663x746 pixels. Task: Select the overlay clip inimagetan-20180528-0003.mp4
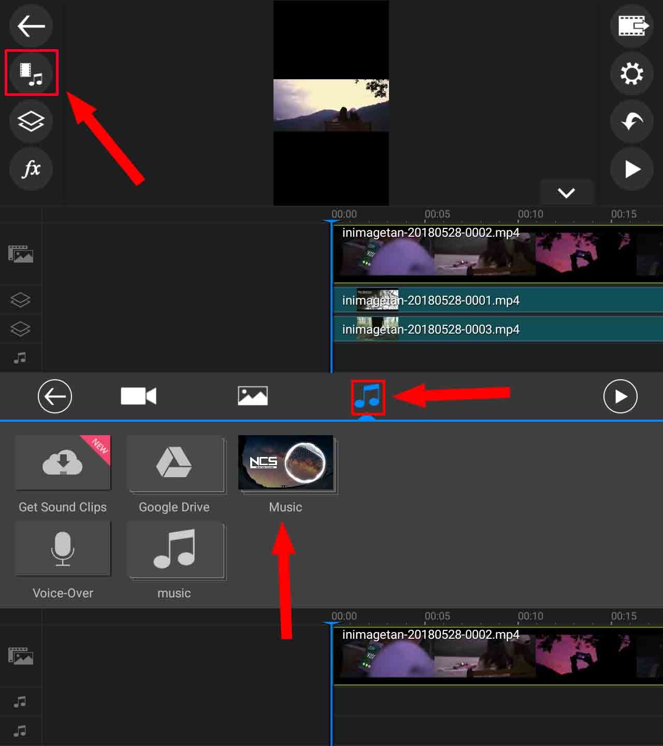coord(498,329)
